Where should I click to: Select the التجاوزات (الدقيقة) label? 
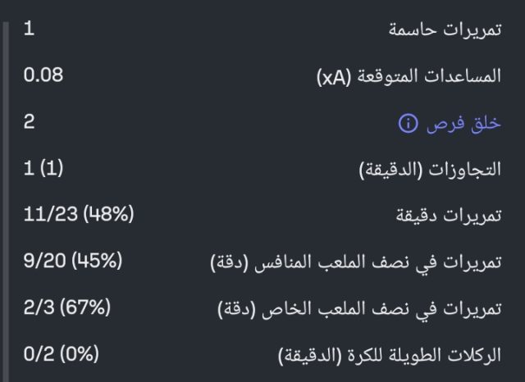pos(431,170)
